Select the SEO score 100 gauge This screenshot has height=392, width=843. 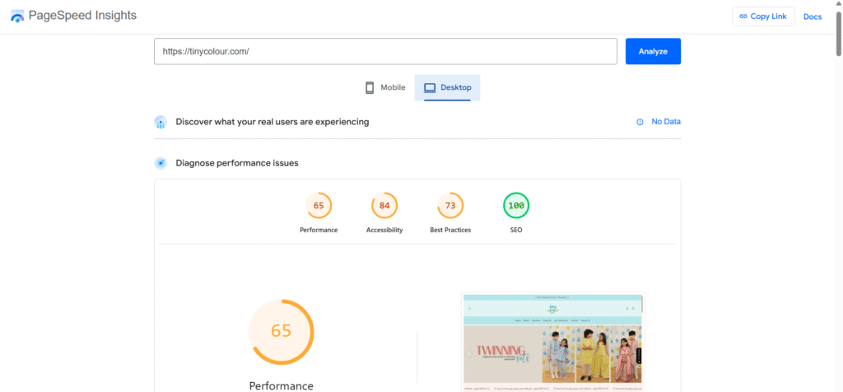[x=516, y=206]
